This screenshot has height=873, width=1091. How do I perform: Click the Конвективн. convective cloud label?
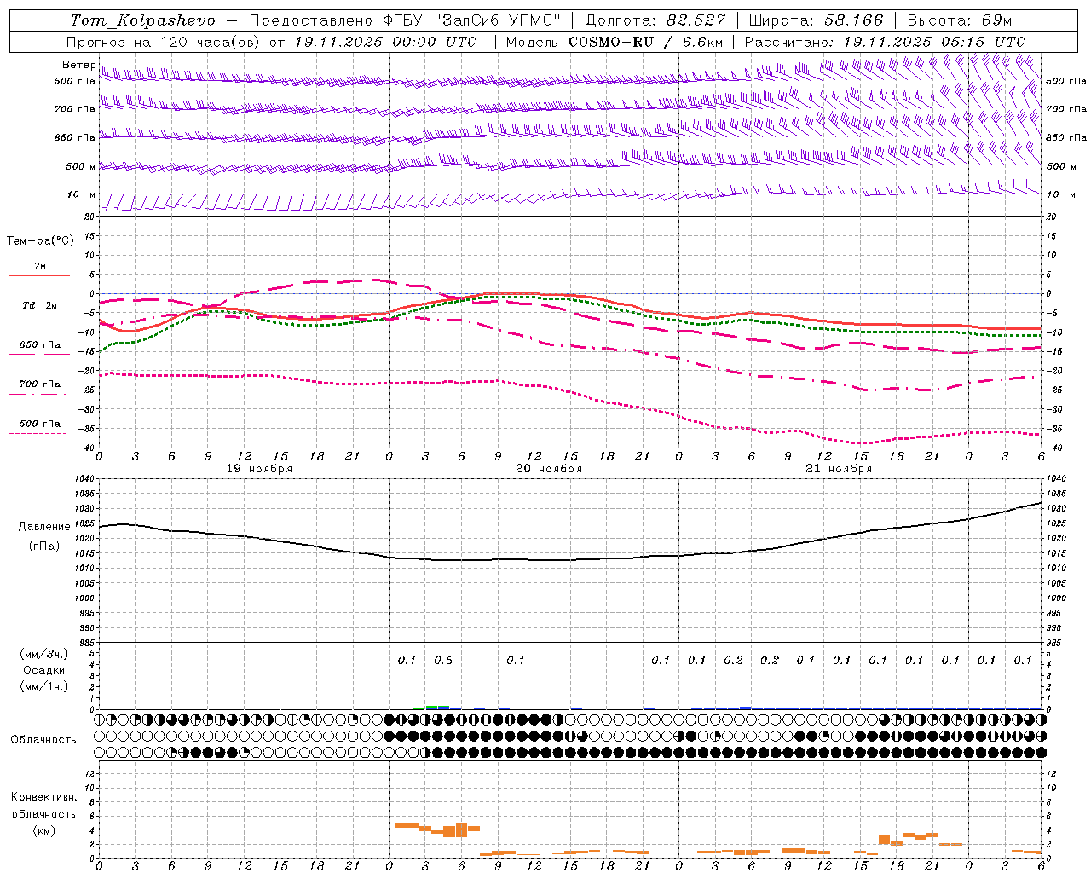click(x=43, y=797)
